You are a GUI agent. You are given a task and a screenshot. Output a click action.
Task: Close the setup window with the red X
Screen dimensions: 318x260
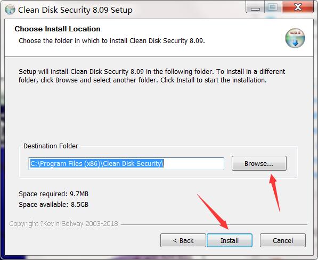click(298, 7)
